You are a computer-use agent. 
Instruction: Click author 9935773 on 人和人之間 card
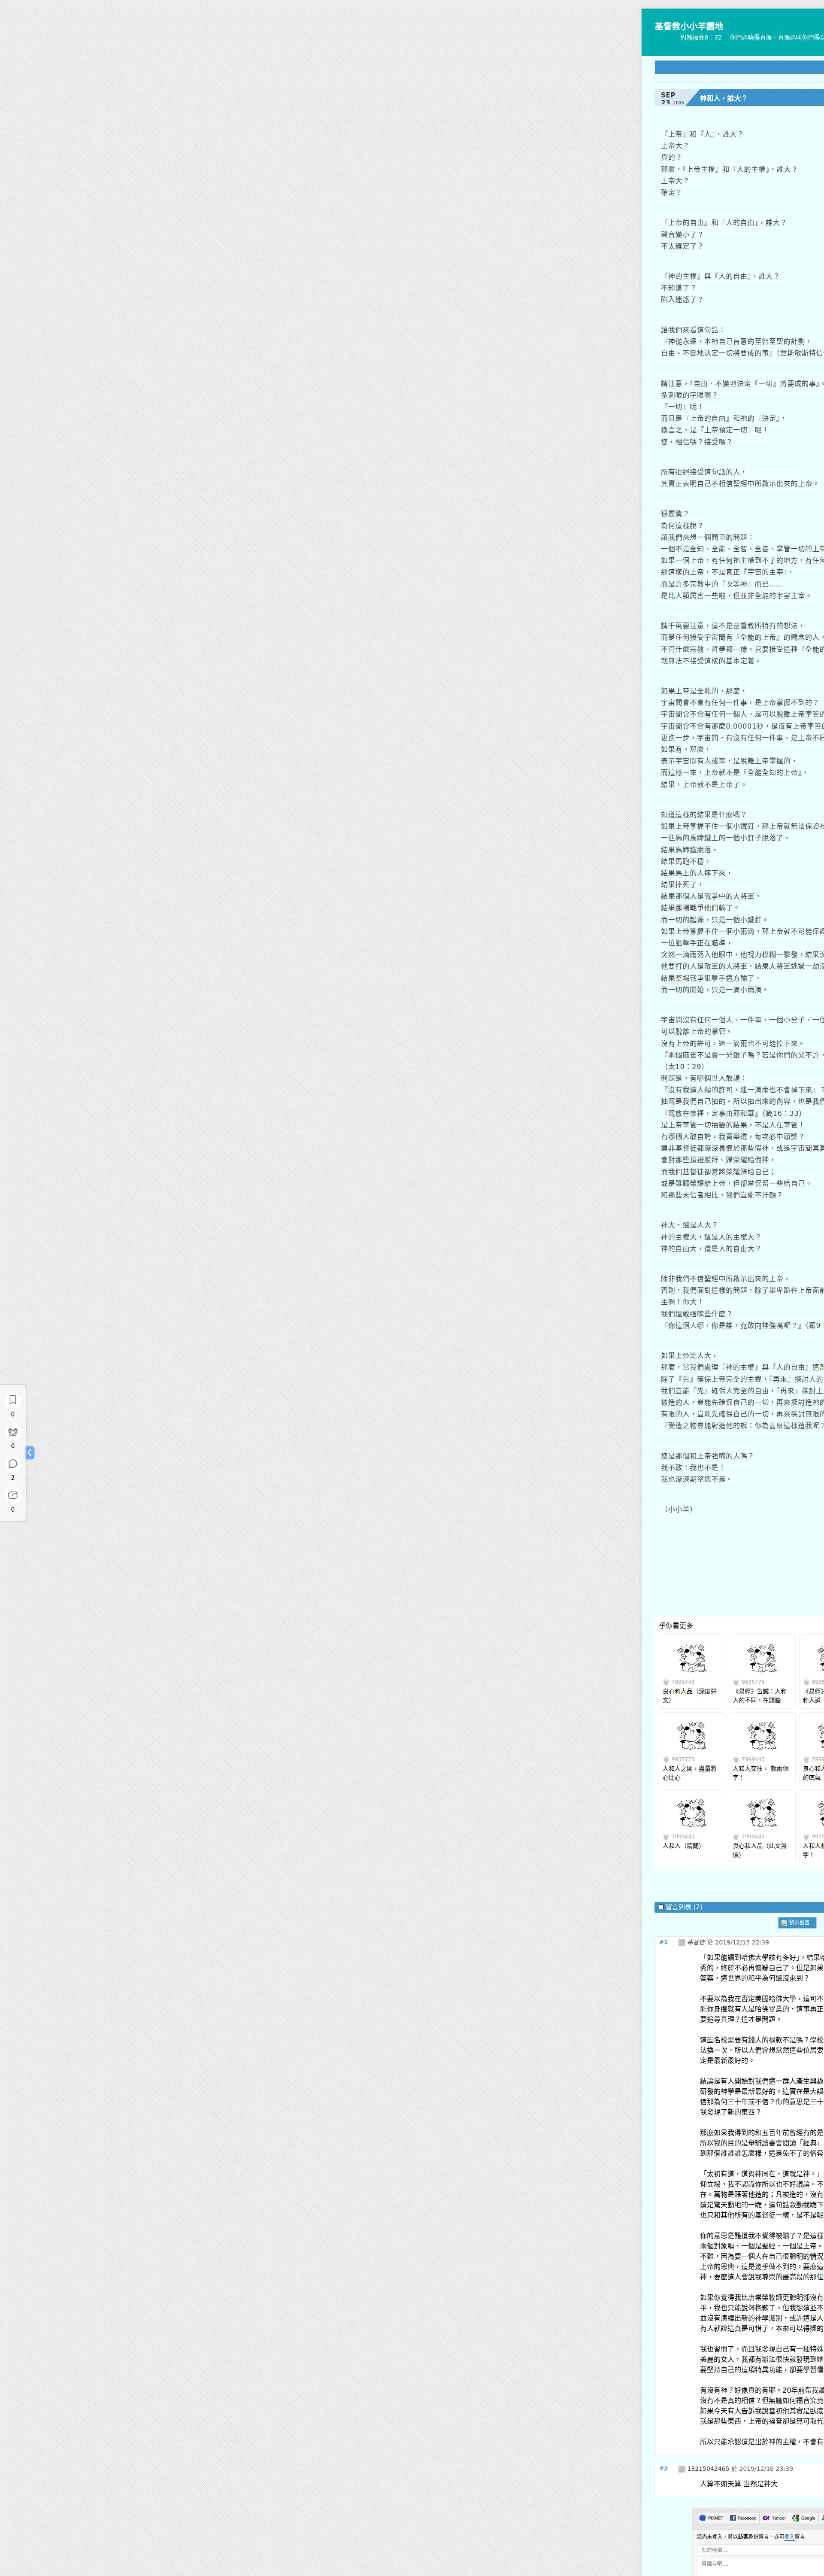683,1759
